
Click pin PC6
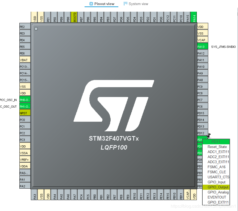click(203, 106)
